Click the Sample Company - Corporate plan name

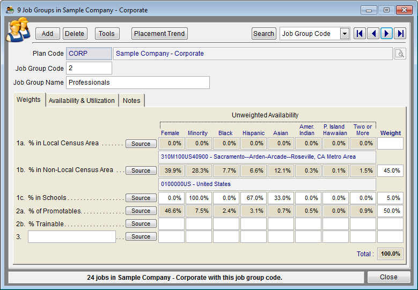click(x=253, y=54)
